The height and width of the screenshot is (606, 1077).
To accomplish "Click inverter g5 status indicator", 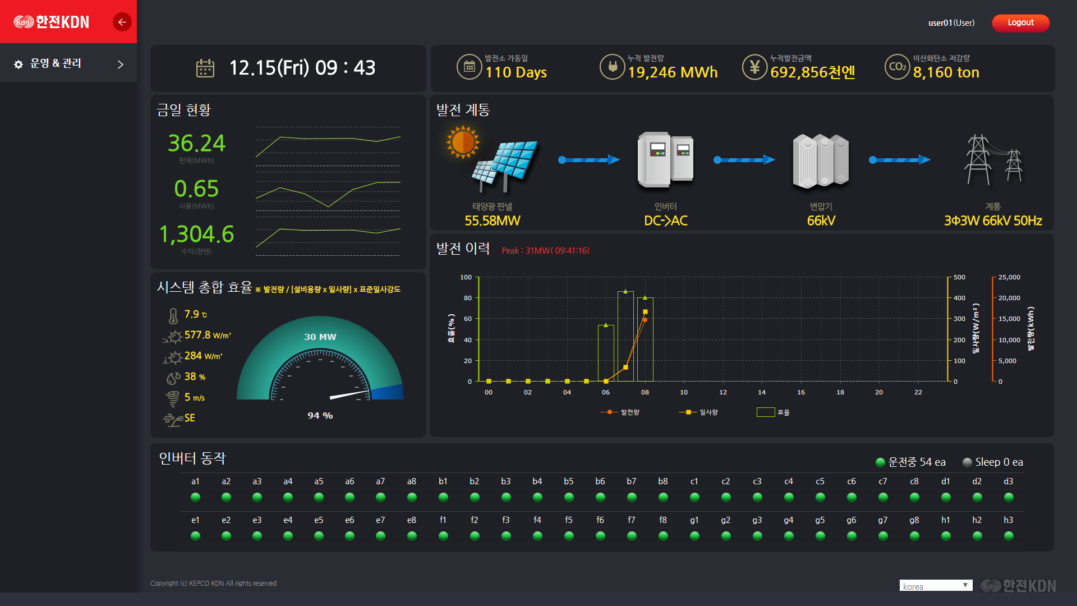I will (820, 536).
